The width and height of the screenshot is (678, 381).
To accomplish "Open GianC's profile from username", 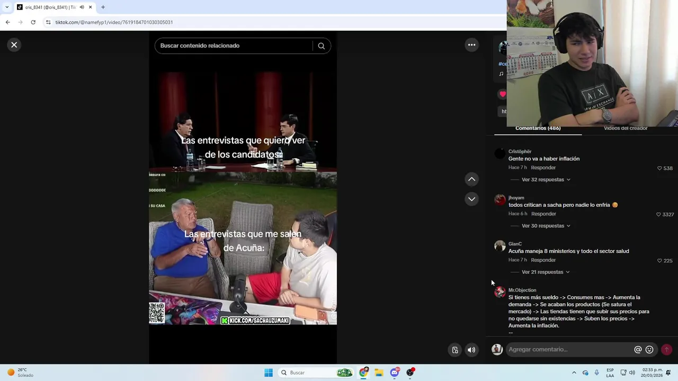I will [515, 244].
